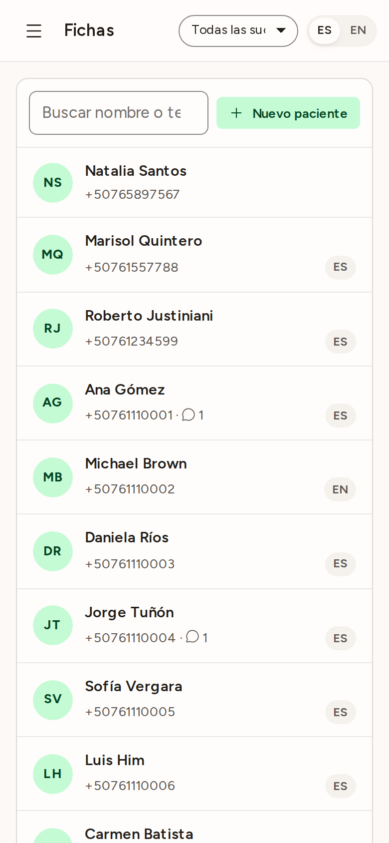Focus the Buscar nombre search field
The image size is (389, 843).
119,113
